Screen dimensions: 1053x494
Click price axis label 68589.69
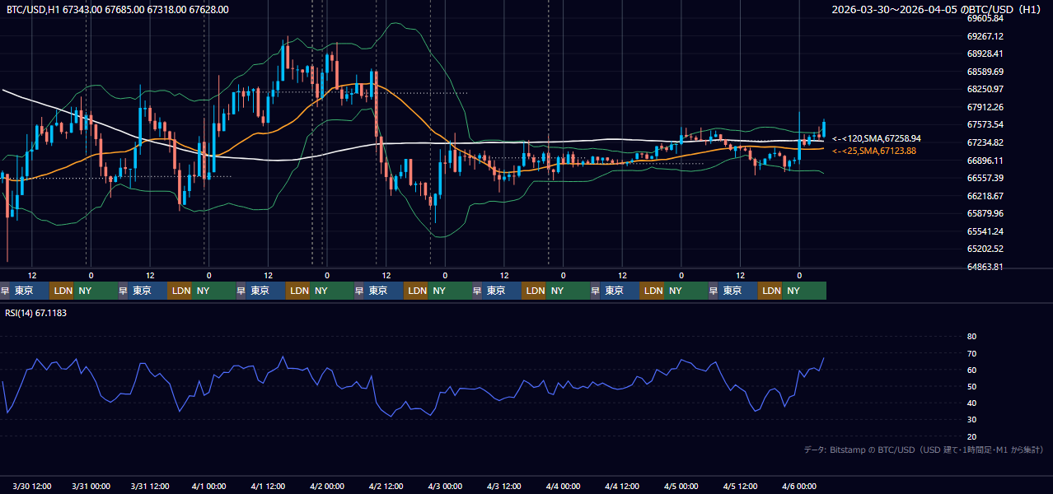985,72
